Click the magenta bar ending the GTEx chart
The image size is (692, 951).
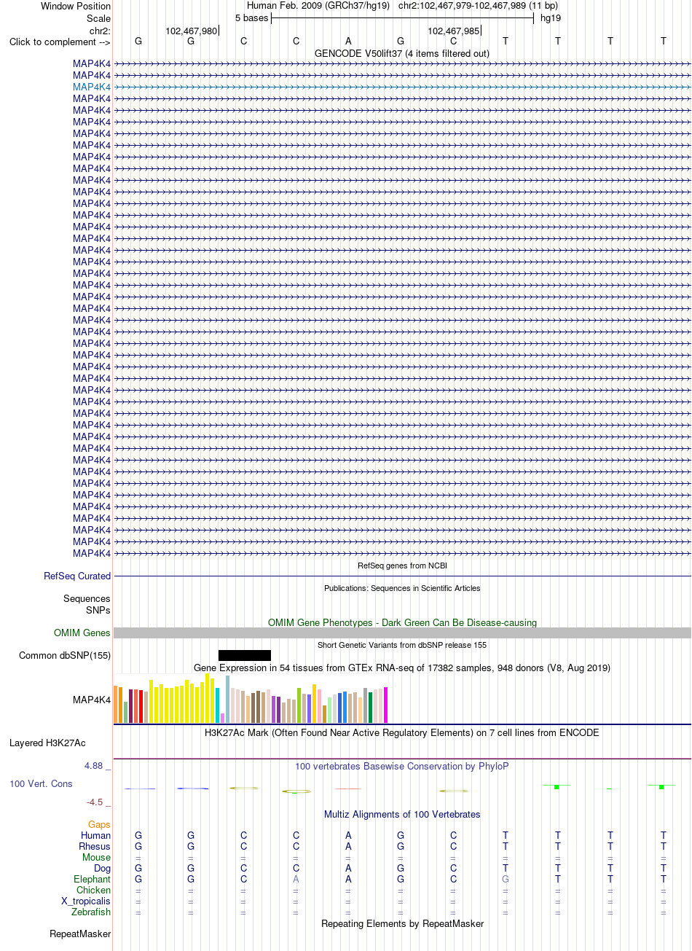click(386, 705)
